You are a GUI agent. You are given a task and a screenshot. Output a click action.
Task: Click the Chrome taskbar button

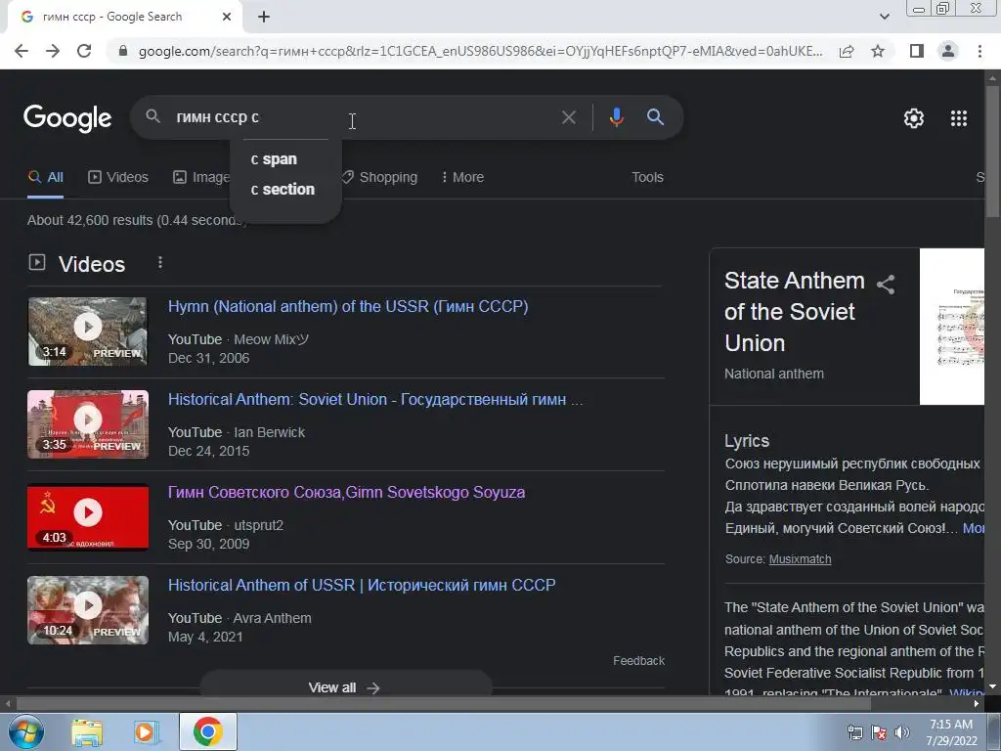click(208, 731)
